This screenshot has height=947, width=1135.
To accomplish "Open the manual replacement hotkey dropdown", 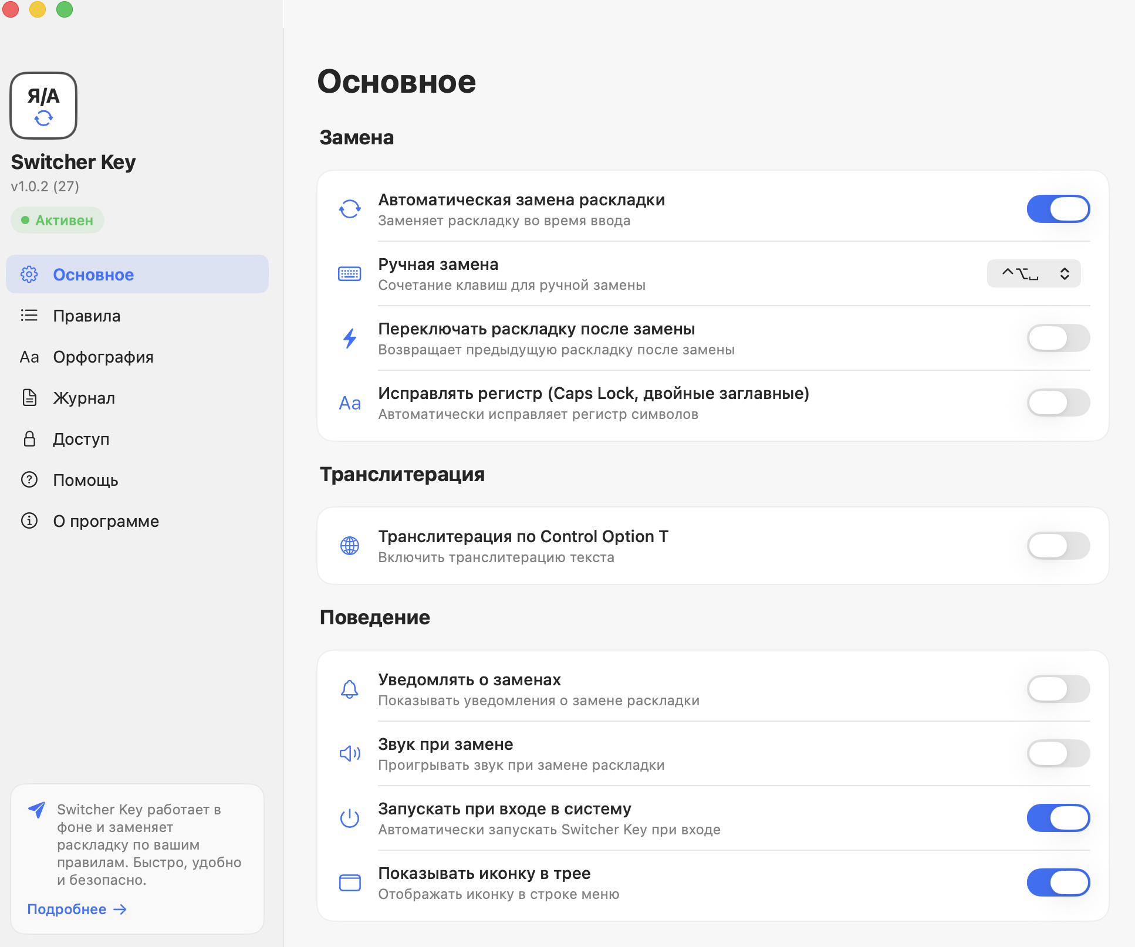I will coord(1033,273).
